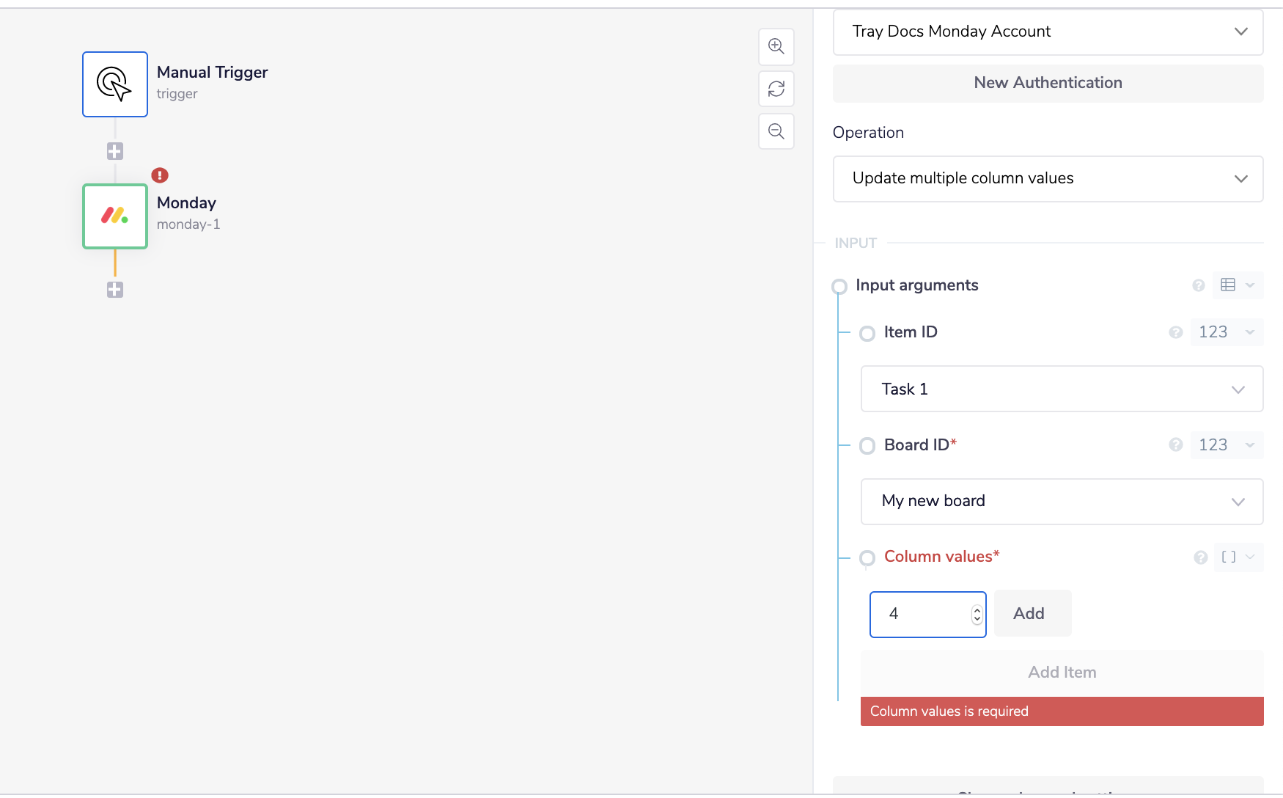Viewport: 1283px width, 798px height.
Task: Add a step below the Monday connector
Action: 115,290
